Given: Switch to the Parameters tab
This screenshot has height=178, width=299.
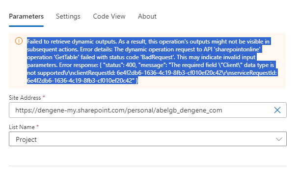Looking at the screenshot, I should (27, 16).
